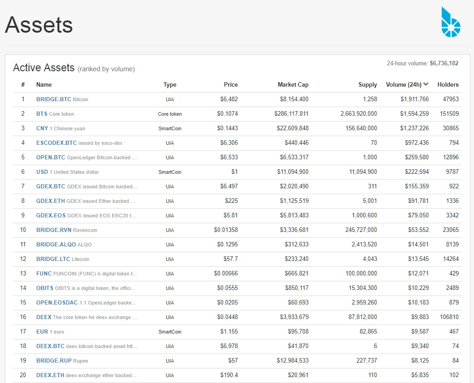Open the BRIDGE.ALQO asset link
Image resolution: width=474 pixels, height=383 pixels.
click(56, 245)
